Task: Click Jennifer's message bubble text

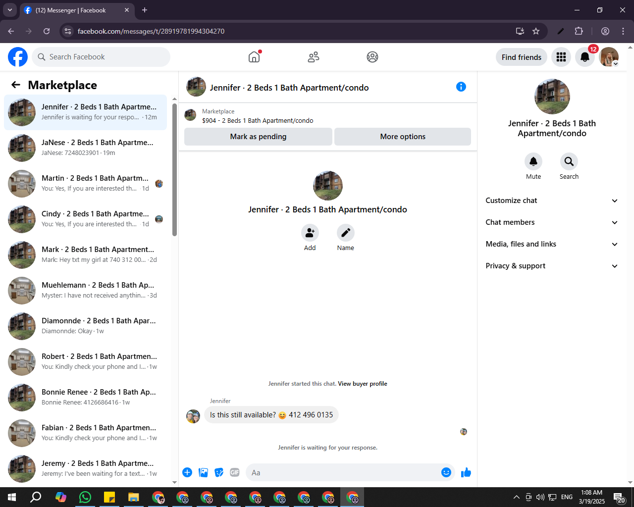Action: (x=271, y=415)
